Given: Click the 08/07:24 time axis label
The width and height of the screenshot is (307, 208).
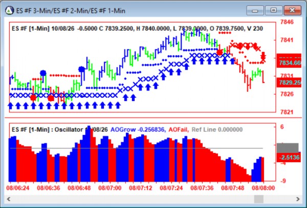Looking at the screenshot, I should point(171,188).
